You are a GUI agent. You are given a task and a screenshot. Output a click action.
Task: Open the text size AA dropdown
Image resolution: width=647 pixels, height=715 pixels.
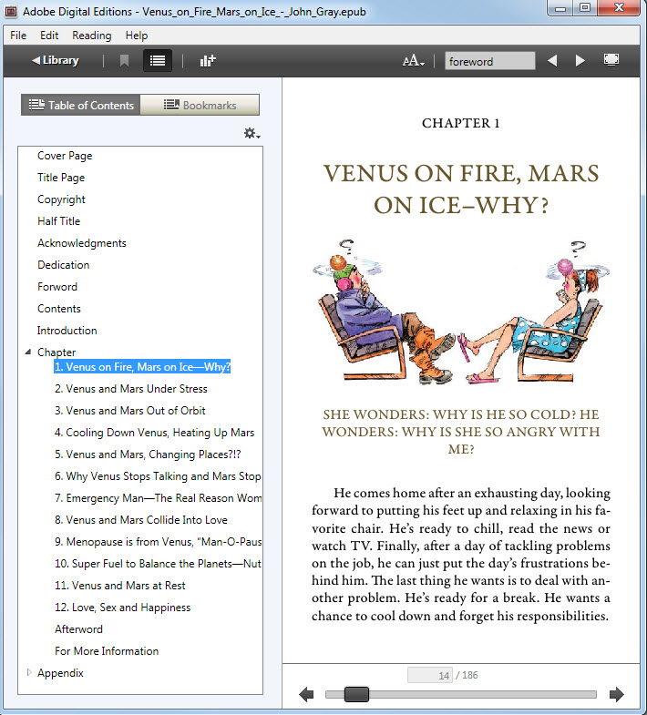[x=414, y=61]
